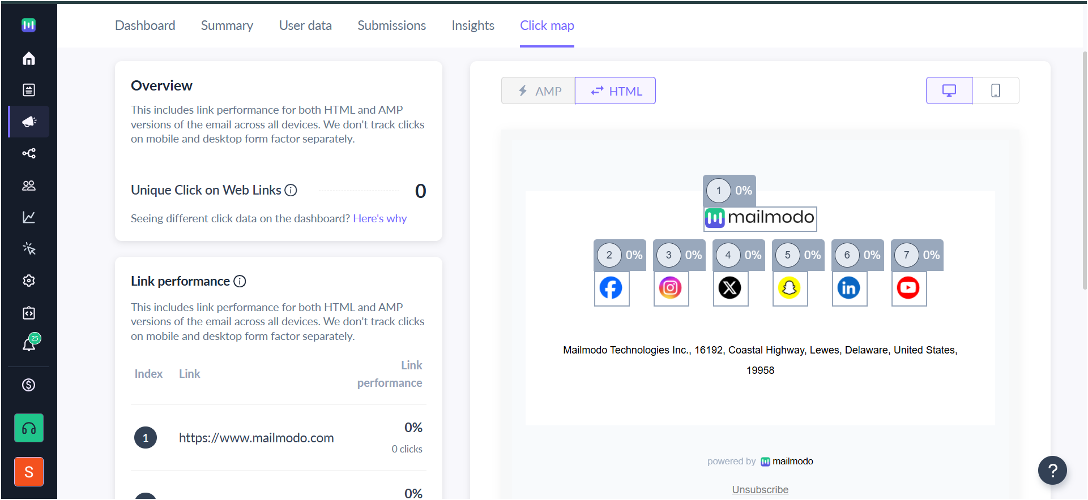Click the "Here's why" link
This screenshot has height=500, width=1088.
(380, 218)
